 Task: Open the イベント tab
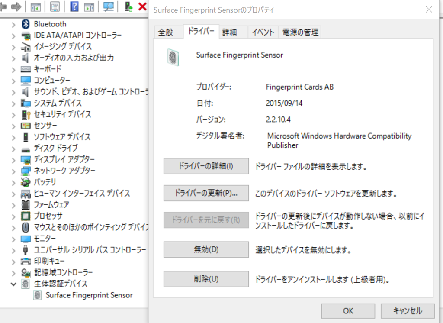pos(263,32)
